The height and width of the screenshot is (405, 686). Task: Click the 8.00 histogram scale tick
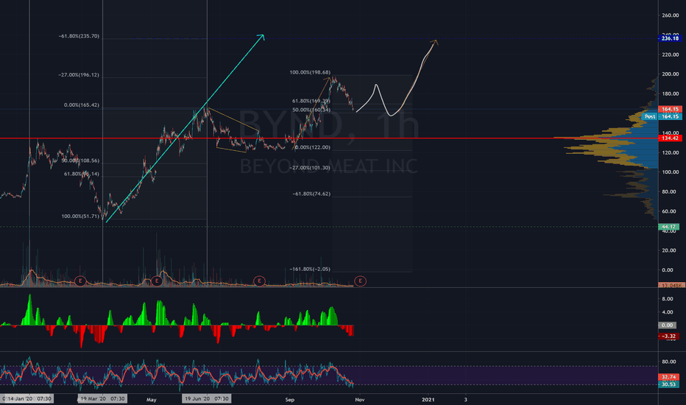(668, 299)
